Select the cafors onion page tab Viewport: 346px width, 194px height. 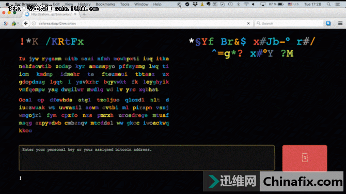51,14
